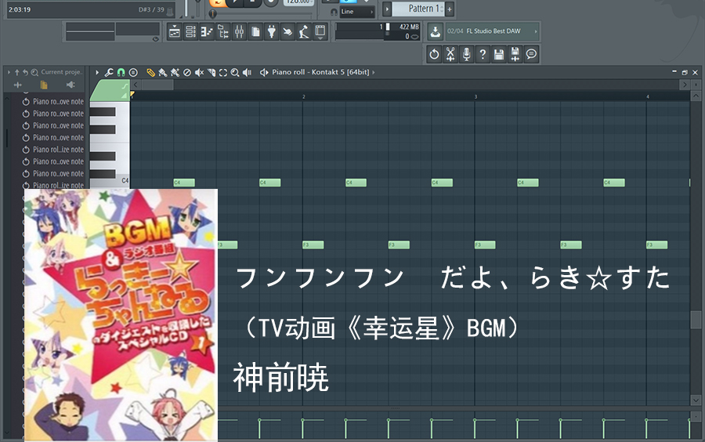Image resolution: width=705 pixels, height=442 pixels.
Task: Open the Line snap dropdown
Action: click(357, 12)
